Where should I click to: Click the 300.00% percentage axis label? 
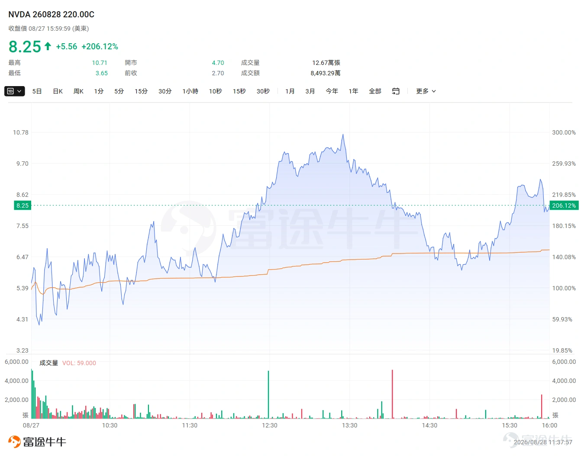[564, 132]
